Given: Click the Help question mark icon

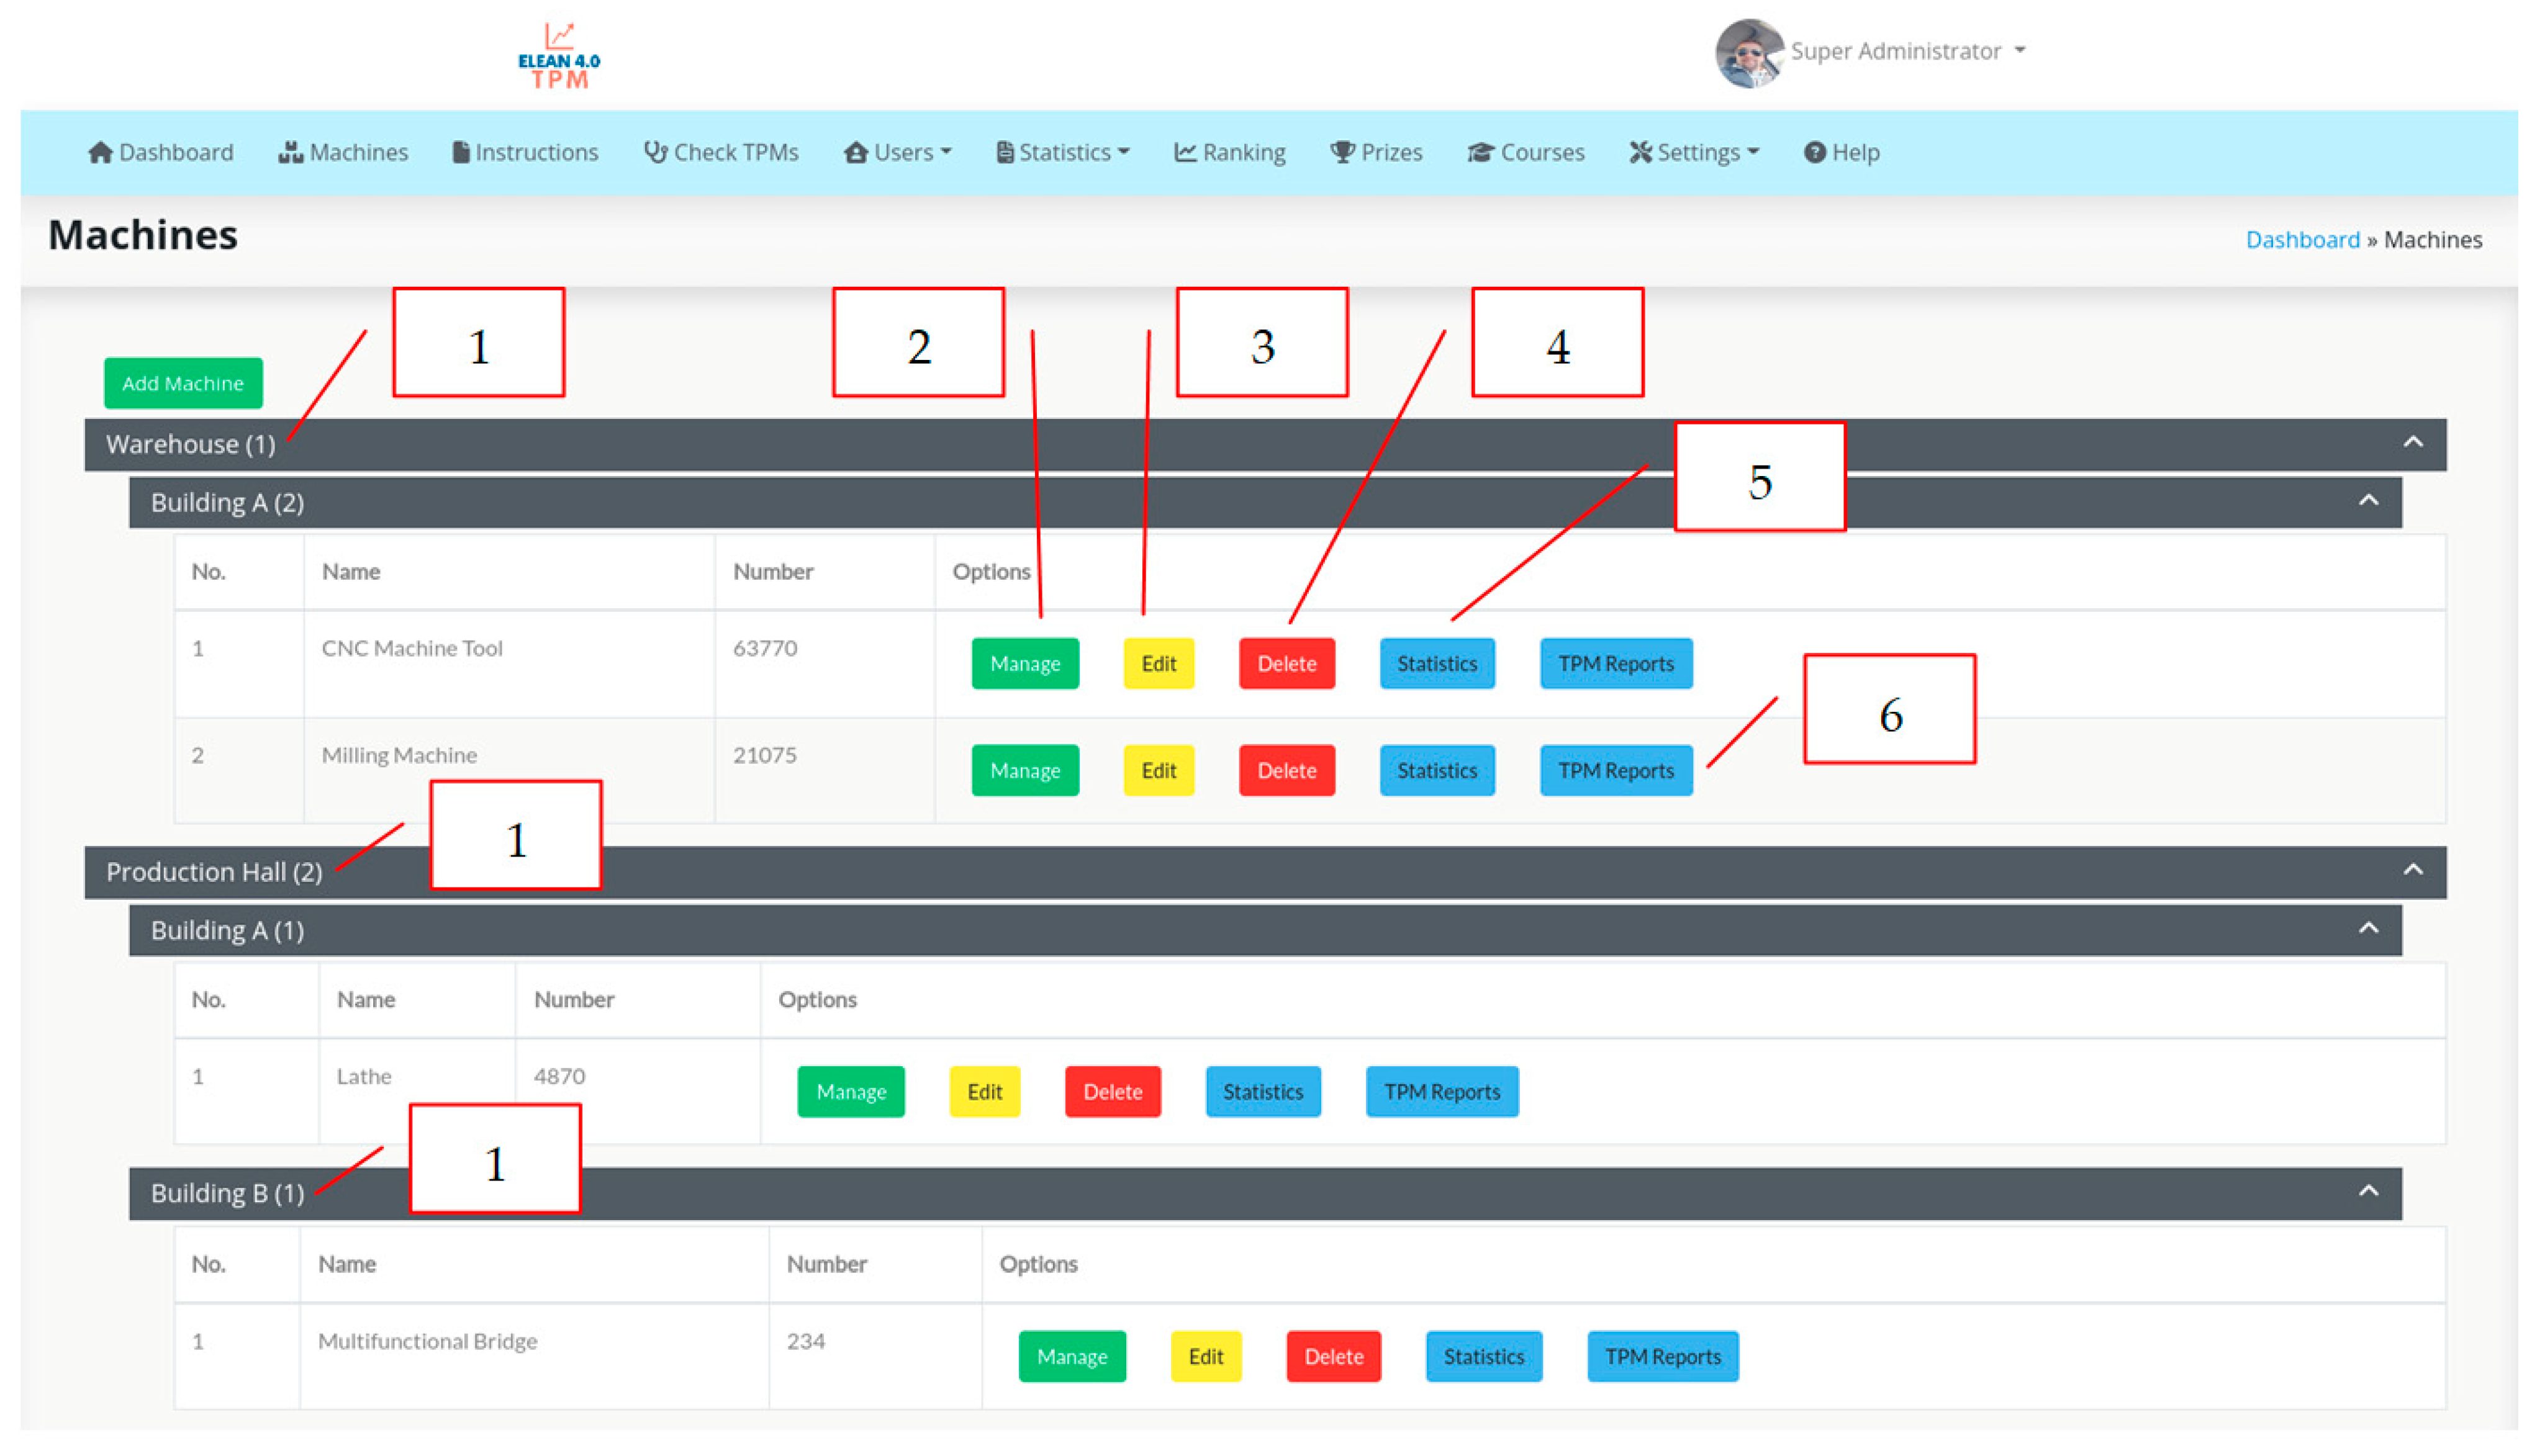Looking at the screenshot, I should (x=1814, y=152).
